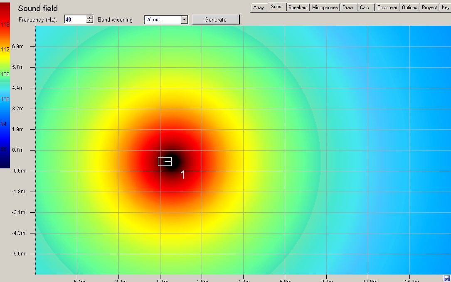This screenshot has width=451, height=282.
Task: Click the floppy disk save icon
Action: (x=447, y=278)
